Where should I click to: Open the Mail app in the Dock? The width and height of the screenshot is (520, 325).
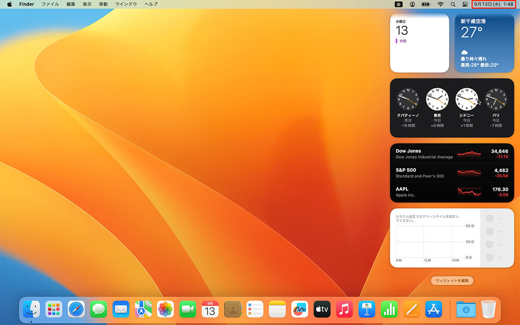coord(121,309)
